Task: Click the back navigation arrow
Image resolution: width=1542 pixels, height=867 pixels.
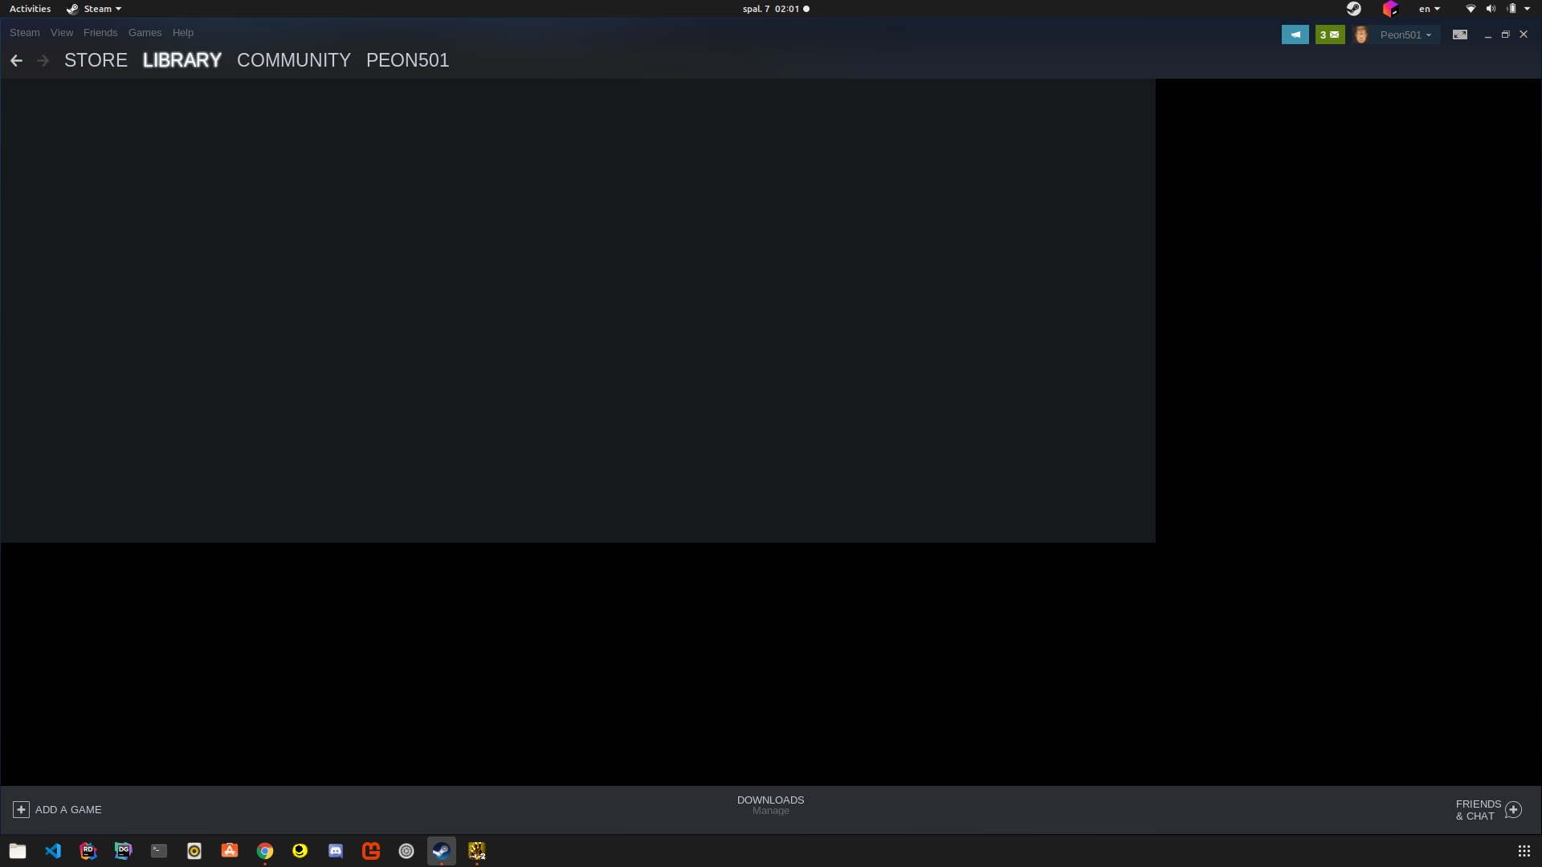Action: (16, 60)
